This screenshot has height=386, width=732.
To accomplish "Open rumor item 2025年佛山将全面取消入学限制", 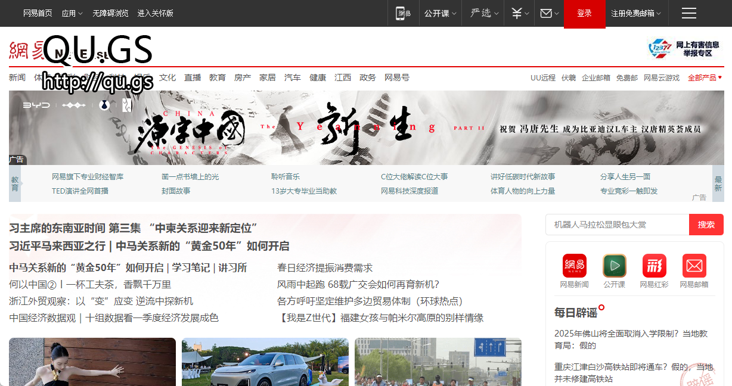I will tap(631, 339).
